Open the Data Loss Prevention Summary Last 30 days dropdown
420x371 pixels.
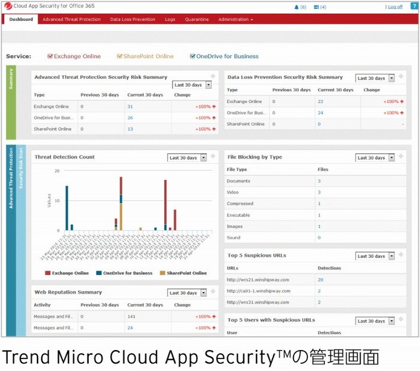pyautogui.click(x=375, y=78)
